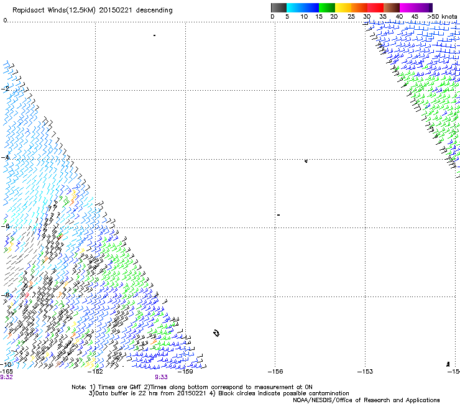Click the small island marker near -4 latitude
Screen dimensions: 460x404
[306, 161]
